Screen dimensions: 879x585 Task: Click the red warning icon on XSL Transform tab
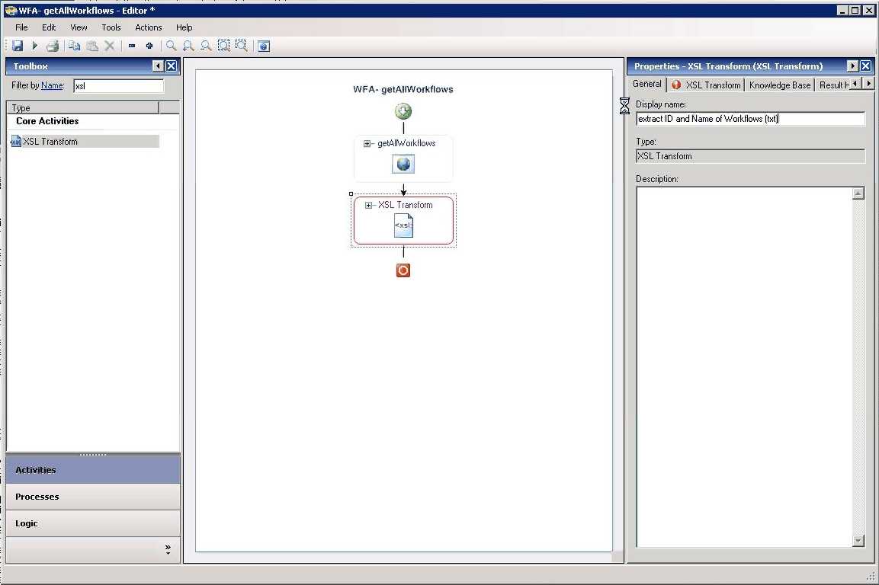(x=676, y=85)
